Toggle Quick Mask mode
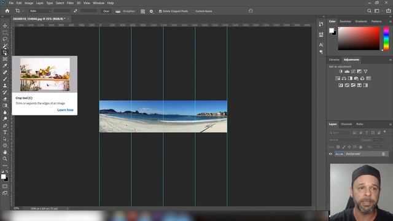The height and width of the screenshot is (221, 393). (x=5, y=187)
